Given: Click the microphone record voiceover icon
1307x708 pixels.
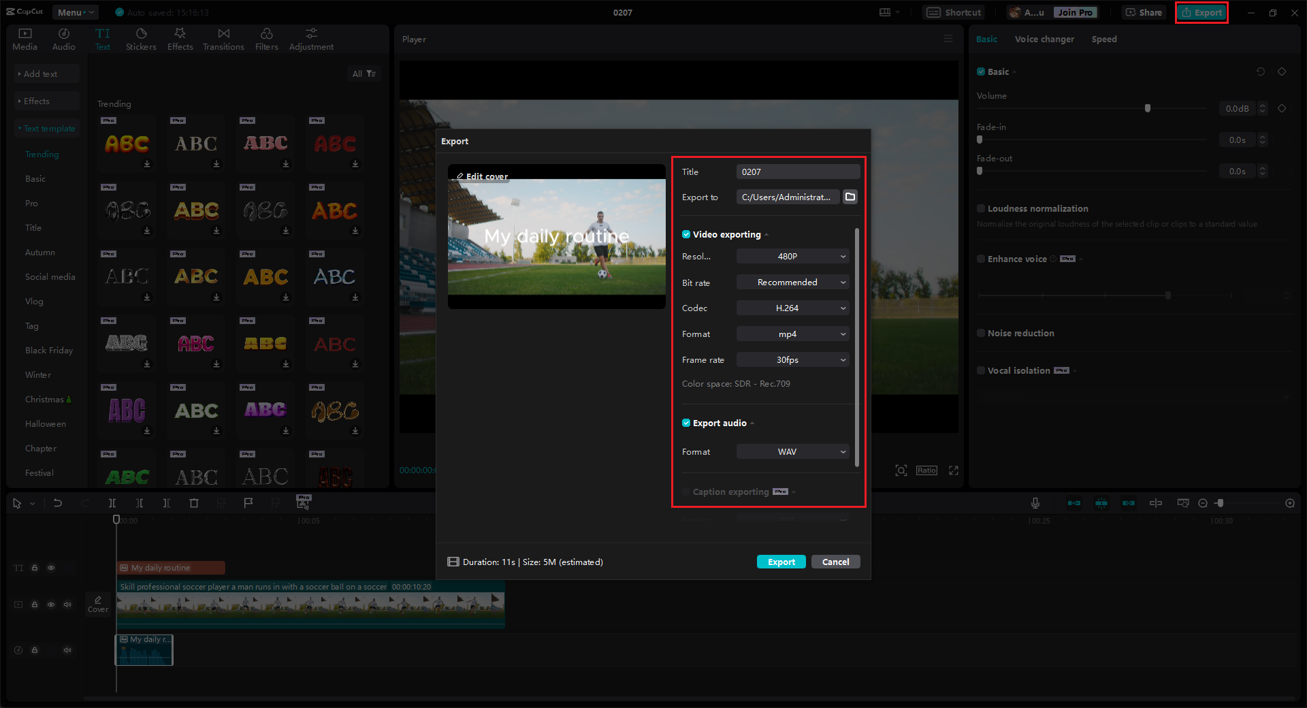Looking at the screenshot, I should tap(1035, 503).
